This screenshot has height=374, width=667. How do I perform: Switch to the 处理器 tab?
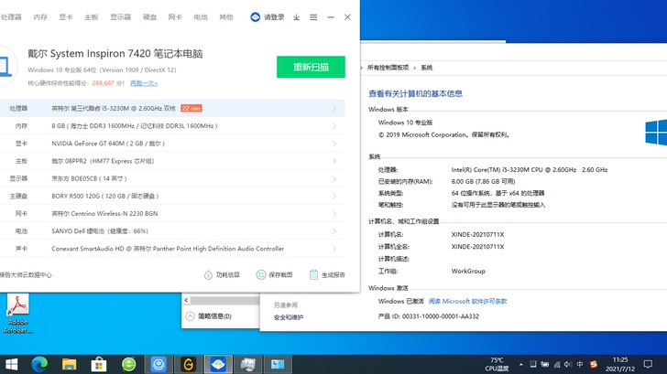(11, 17)
